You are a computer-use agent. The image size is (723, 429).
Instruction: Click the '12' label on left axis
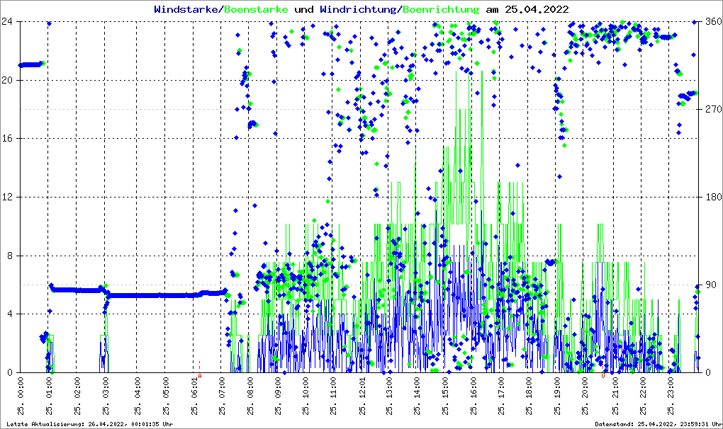9,197
